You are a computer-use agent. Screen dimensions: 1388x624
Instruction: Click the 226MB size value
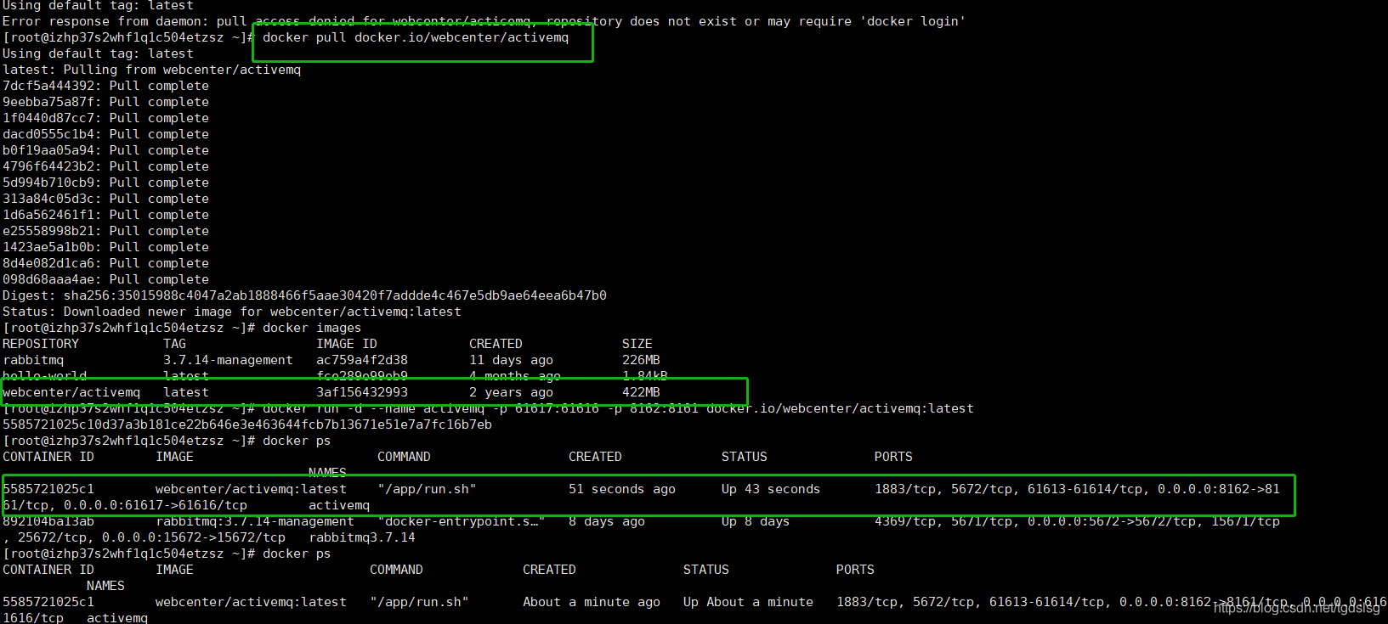pyautogui.click(x=641, y=360)
